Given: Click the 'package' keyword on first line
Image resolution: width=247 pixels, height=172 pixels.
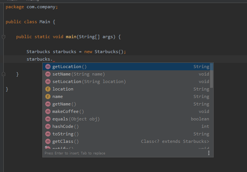Looking at the screenshot, I should (x=15, y=7).
